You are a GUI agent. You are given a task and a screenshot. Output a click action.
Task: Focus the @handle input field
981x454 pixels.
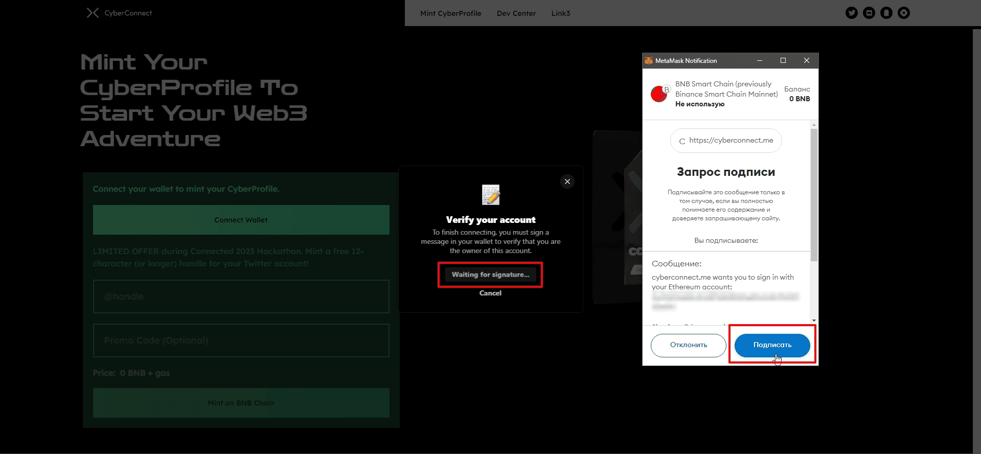(241, 297)
